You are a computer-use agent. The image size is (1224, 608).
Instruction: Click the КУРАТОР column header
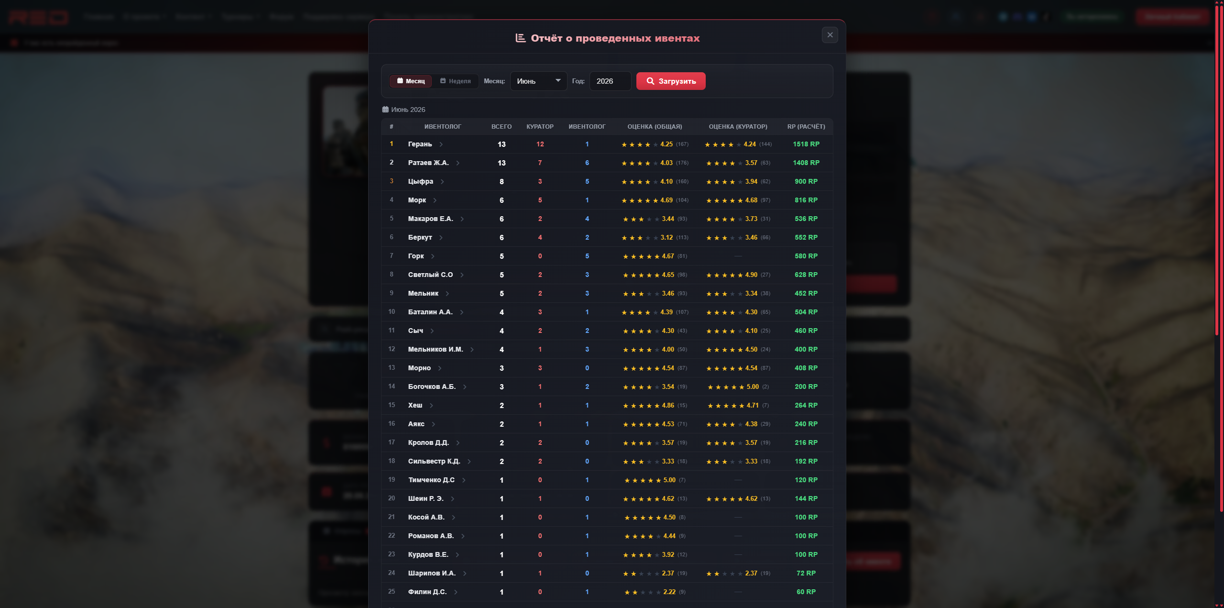pyautogui.click(x=540, y=127)
